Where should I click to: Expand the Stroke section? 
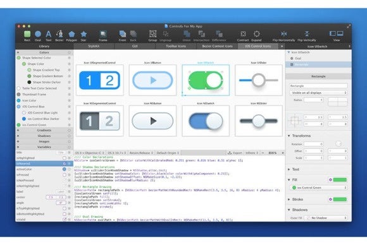click(x=289, y=200)
